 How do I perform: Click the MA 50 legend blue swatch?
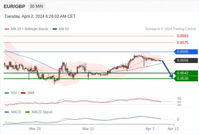pos(55,29)
